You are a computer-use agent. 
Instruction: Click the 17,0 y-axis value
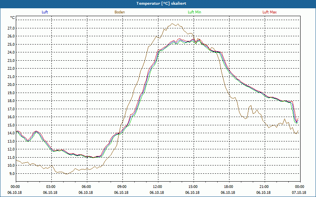click(x=11, y=109)
